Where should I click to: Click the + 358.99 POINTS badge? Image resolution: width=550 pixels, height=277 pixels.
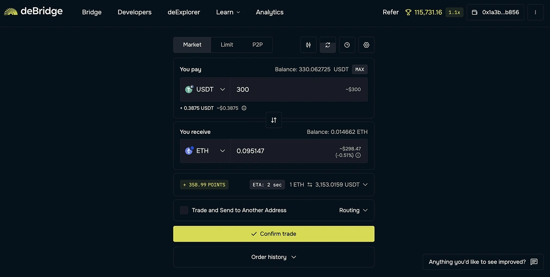[x=204, y=184]
